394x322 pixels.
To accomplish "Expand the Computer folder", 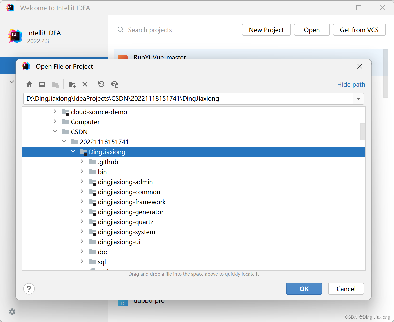I will tap(55, 122).
